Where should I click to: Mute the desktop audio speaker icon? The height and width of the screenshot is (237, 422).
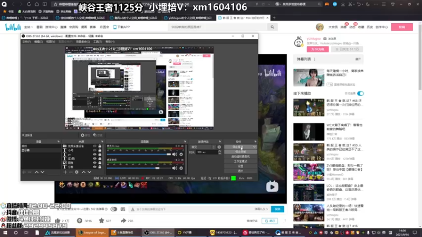click(175, 168)
